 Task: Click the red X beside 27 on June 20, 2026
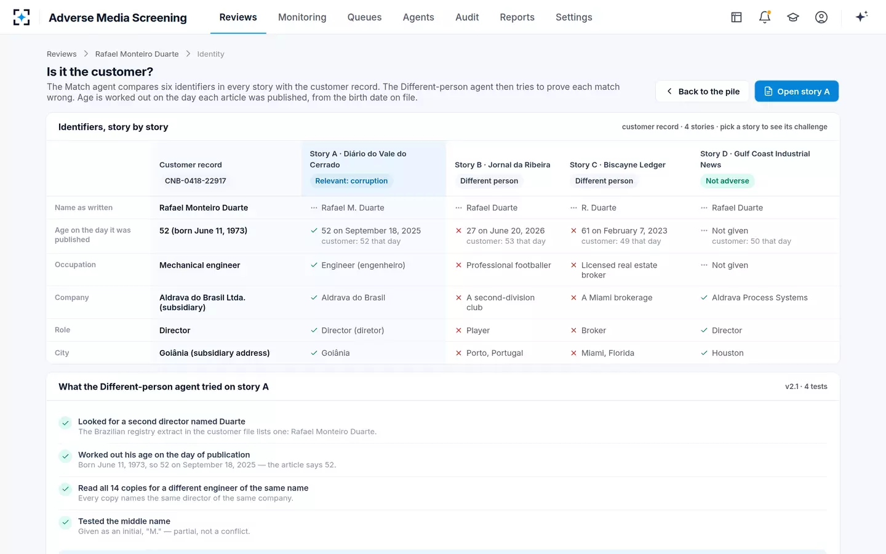[458, 231]
